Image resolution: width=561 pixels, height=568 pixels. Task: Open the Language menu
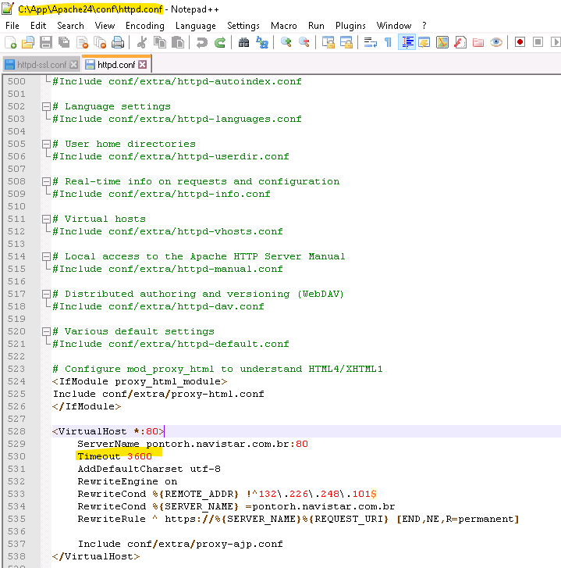[x=196, y=26]
